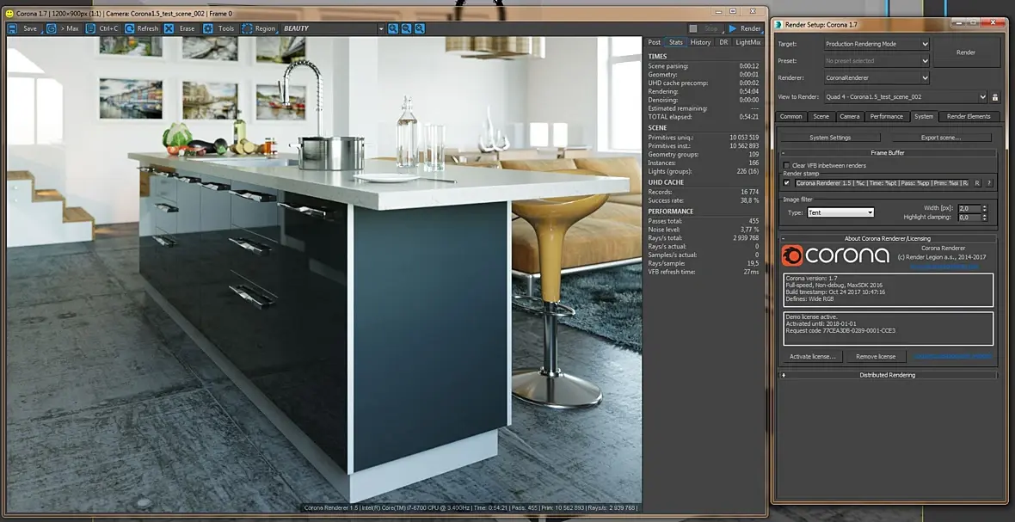Toggle the Render stamp checkbox
Image resolution: width=1015 pixels, height=522 pixels.
tap(786, 182)
